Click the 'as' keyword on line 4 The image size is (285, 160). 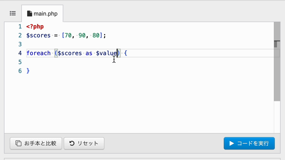point(89,53)
